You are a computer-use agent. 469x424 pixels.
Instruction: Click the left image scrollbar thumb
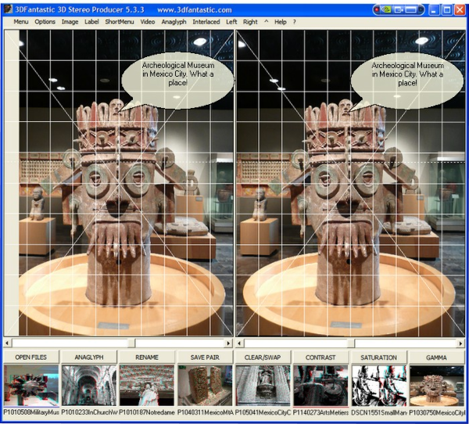click(x=131, y=343)
